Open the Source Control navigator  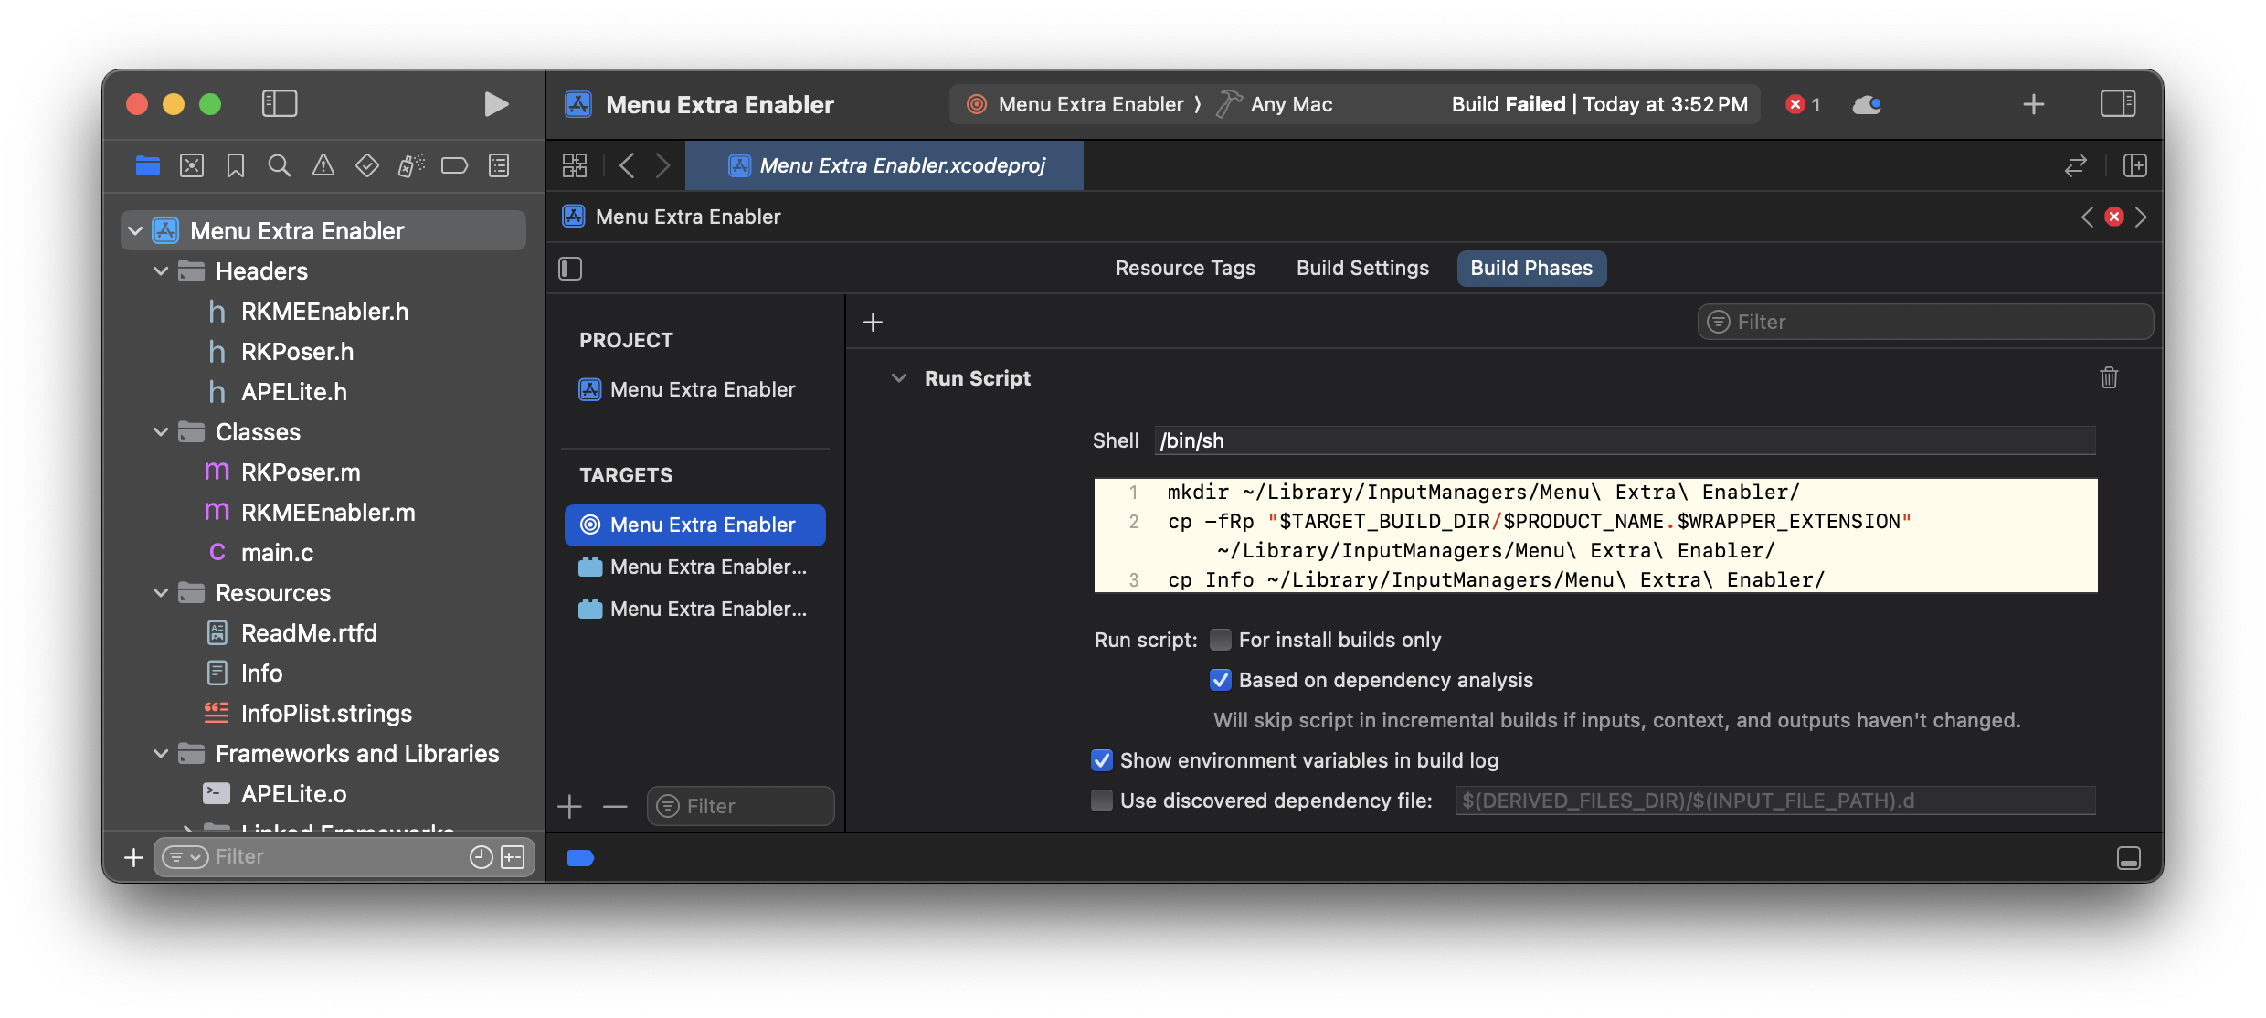point(192,165)
